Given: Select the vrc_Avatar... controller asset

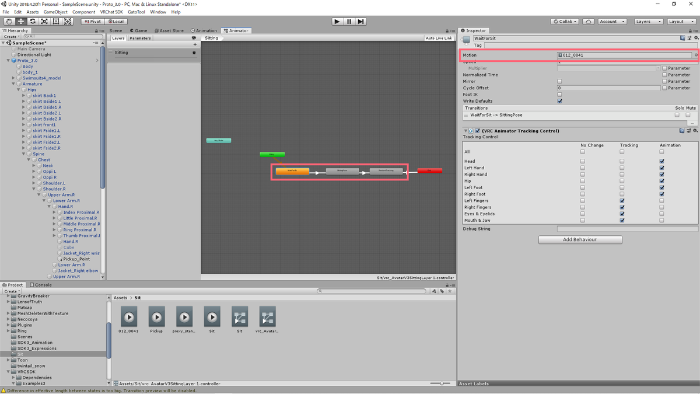Looking at the screenshot, I should (267, 320).
